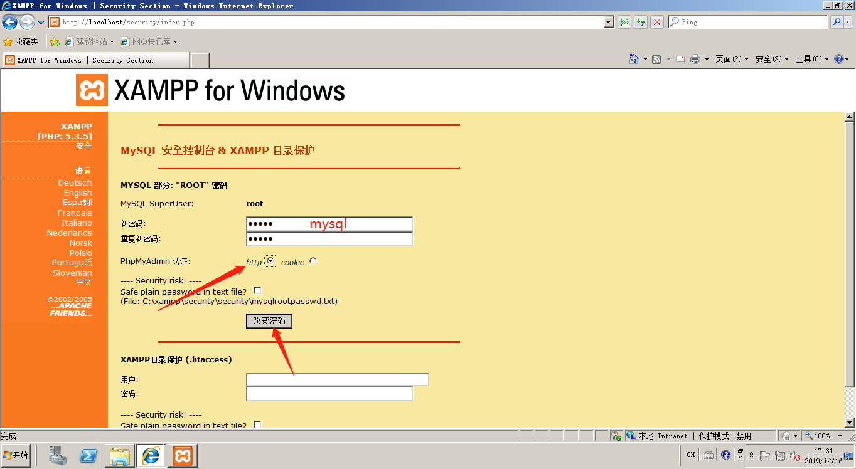Click the 安全 link in sidebar
Viewport: 856px width, 469px height.
pos(84,146)
